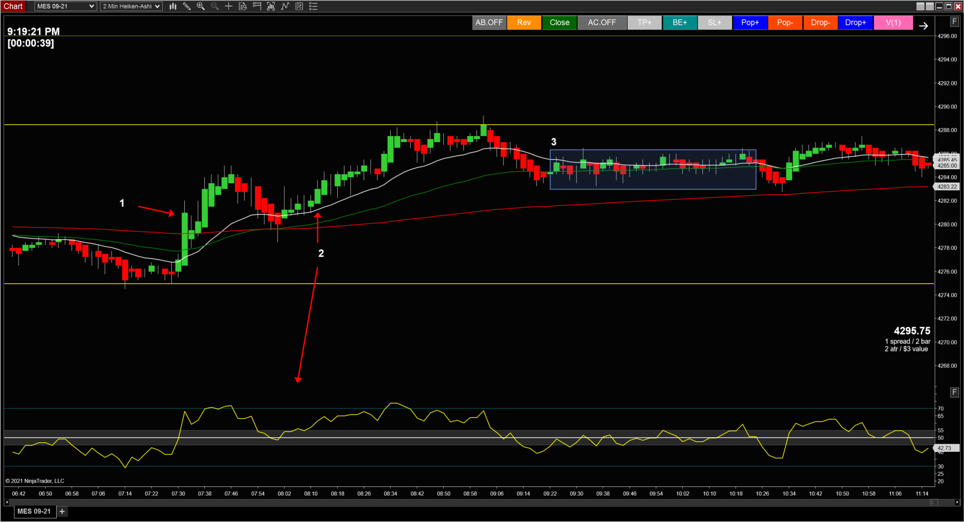This screenshot has height=522, width=964.
Task: Click the SL+ button
Action: point(715,23)
